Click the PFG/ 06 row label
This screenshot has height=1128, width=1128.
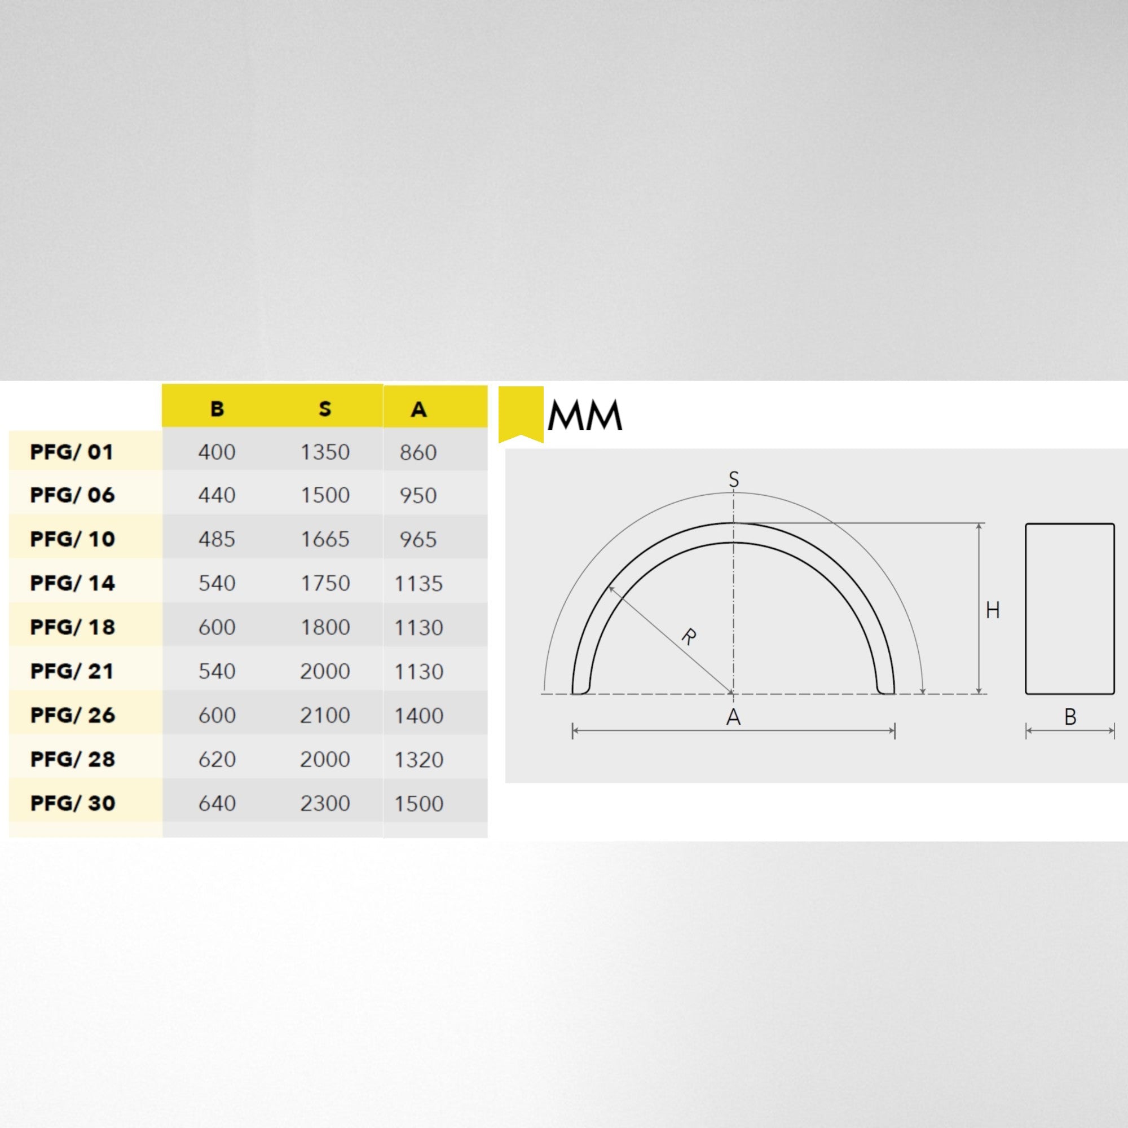coord(72,495)
